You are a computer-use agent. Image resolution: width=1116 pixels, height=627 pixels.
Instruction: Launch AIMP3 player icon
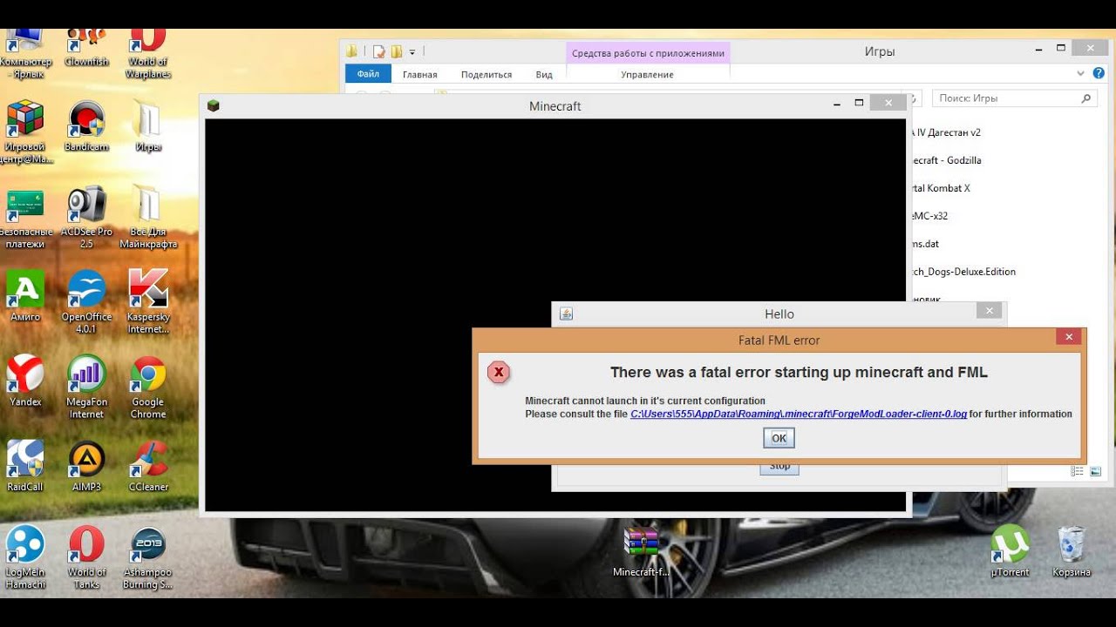[x=86, y=466]
